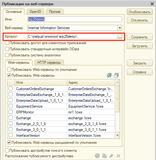
Task: Check all web services icon
Action: point(109,75)
